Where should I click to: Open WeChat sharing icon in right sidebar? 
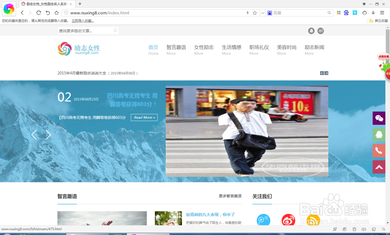tap(379, 118)
